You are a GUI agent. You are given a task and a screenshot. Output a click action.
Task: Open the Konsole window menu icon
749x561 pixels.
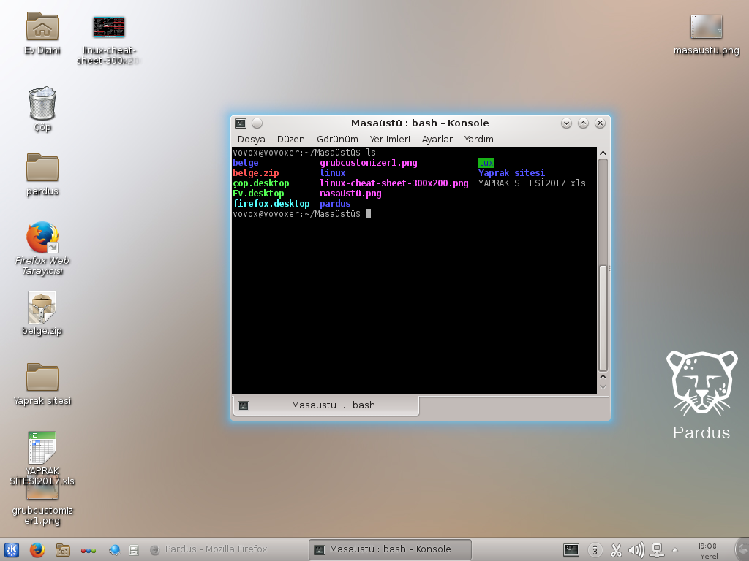[x=241, y=123]
